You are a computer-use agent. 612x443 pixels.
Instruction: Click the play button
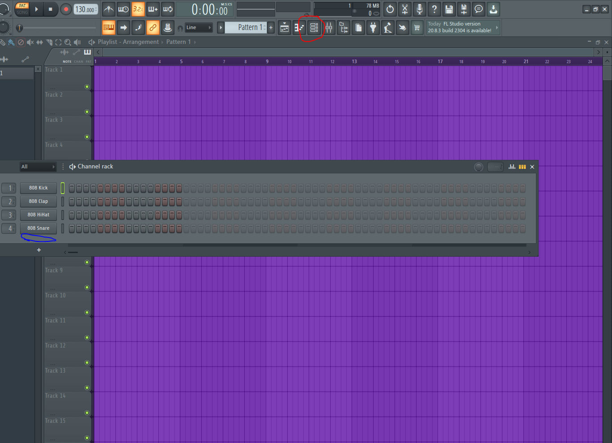point(37,9)
